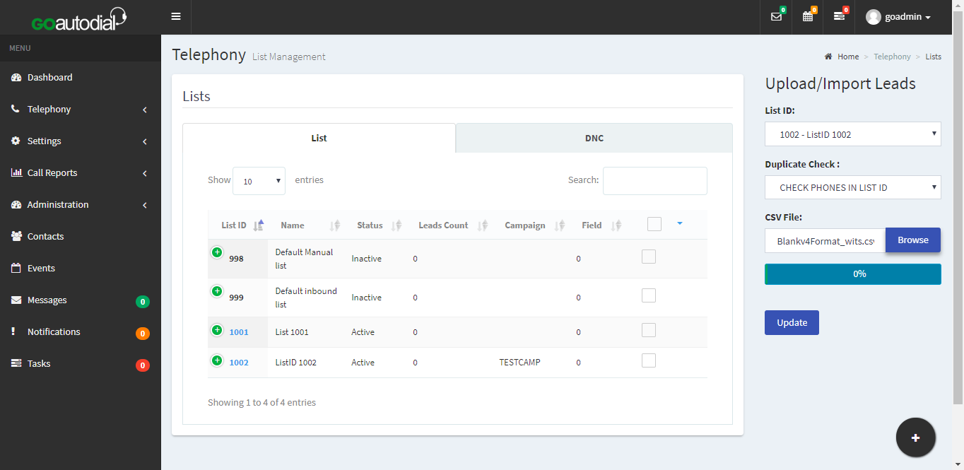Check the checkbox for list 999
Screen dimensions: 964x470
pyautogui.click(x=649, y=295)
